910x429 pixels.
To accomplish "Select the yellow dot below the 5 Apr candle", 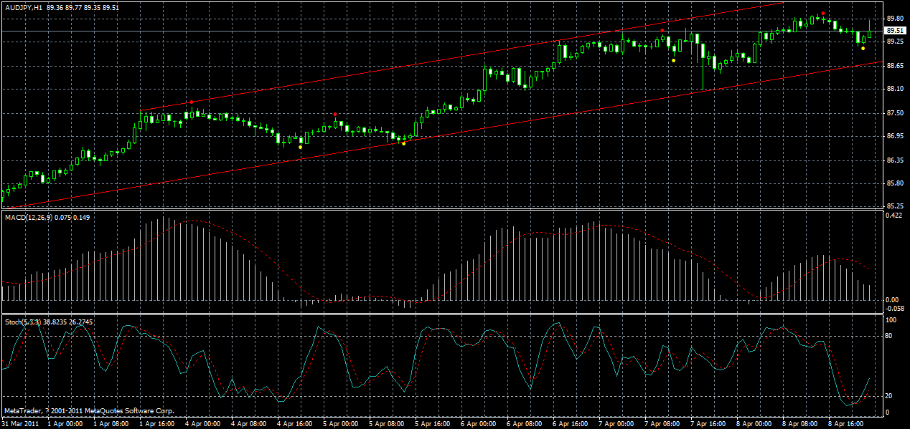I will (x=403, y=143).
